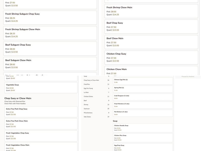Choose Beef Subgum Chow Mein item

pos(50,64)
